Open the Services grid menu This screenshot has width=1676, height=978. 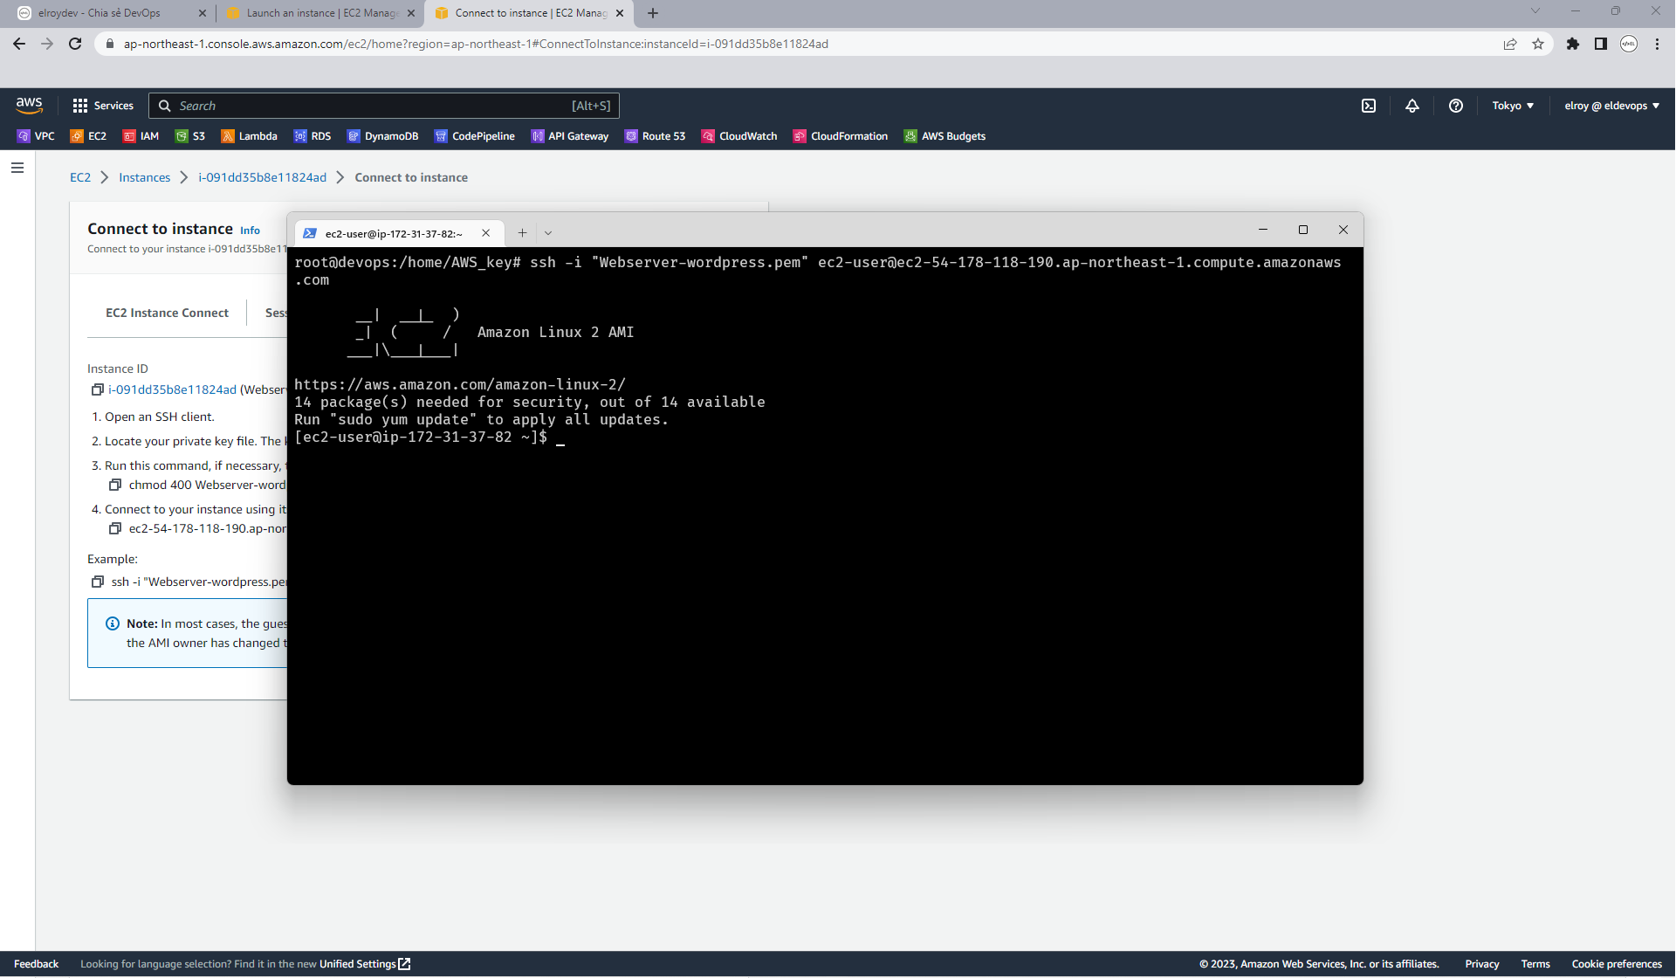[x=103, y=106]
